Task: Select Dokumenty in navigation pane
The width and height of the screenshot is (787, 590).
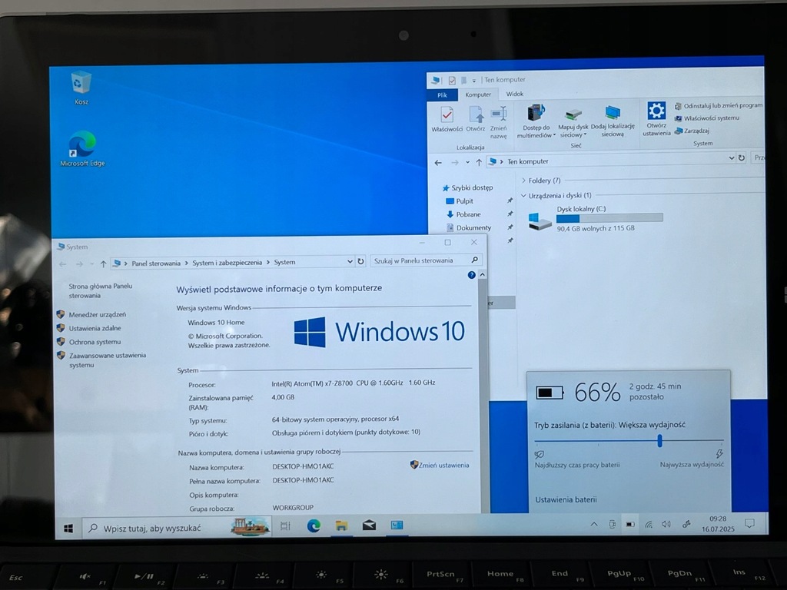Action: pos(468,227)
